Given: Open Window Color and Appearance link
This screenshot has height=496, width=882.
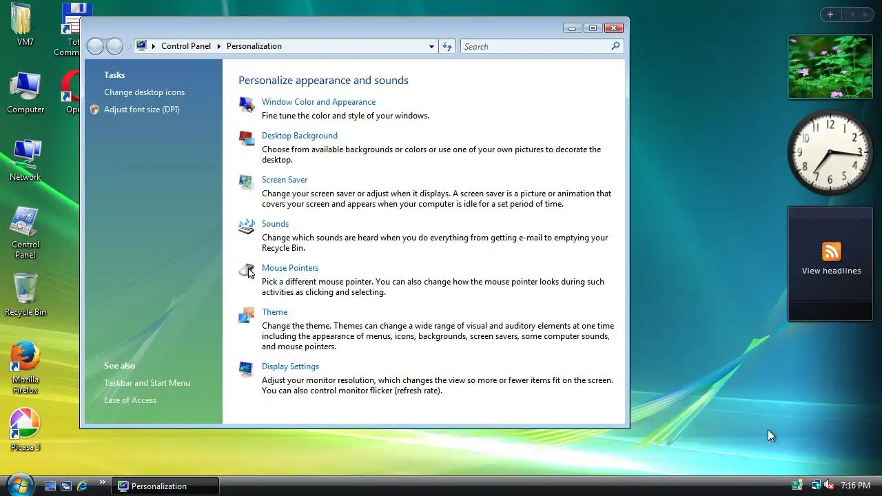Looking at the screenshot, I should coord(318,102).
